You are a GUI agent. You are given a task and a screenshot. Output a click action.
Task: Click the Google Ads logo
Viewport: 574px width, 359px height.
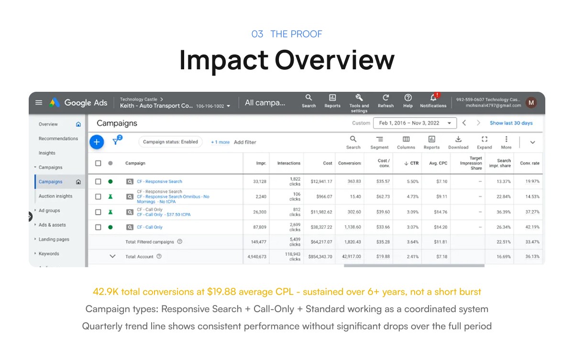pos(78,103)
